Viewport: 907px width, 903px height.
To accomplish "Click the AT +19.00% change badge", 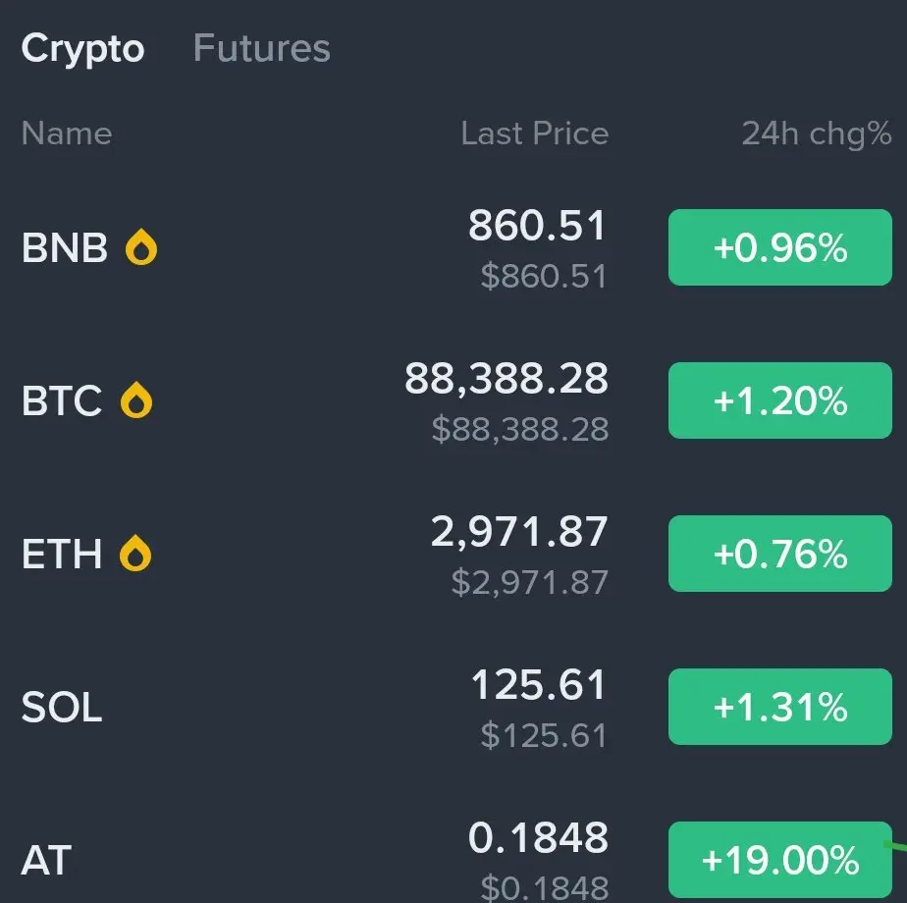I will pos(780,860).
